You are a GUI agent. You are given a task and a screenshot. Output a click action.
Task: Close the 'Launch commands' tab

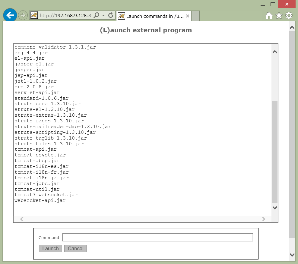(188, 16)
